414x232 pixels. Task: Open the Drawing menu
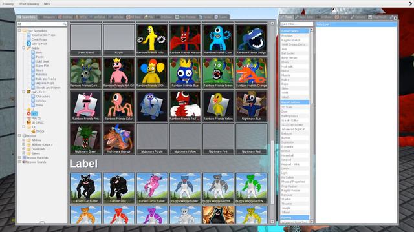(x=8, y=4)
